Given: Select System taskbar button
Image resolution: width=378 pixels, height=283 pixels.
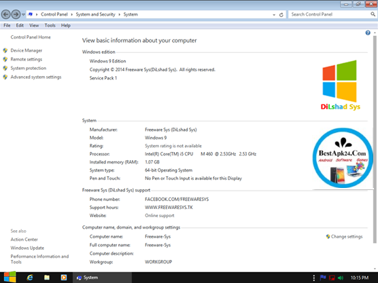Looking at the screenshot, I should (102, 278).
